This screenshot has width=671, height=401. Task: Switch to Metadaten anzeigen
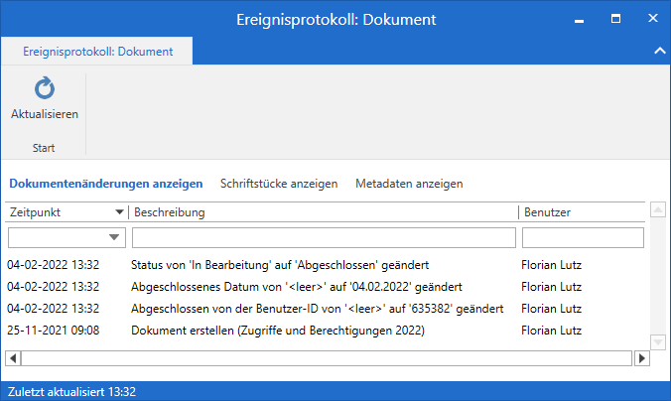[x=409, y=184]
